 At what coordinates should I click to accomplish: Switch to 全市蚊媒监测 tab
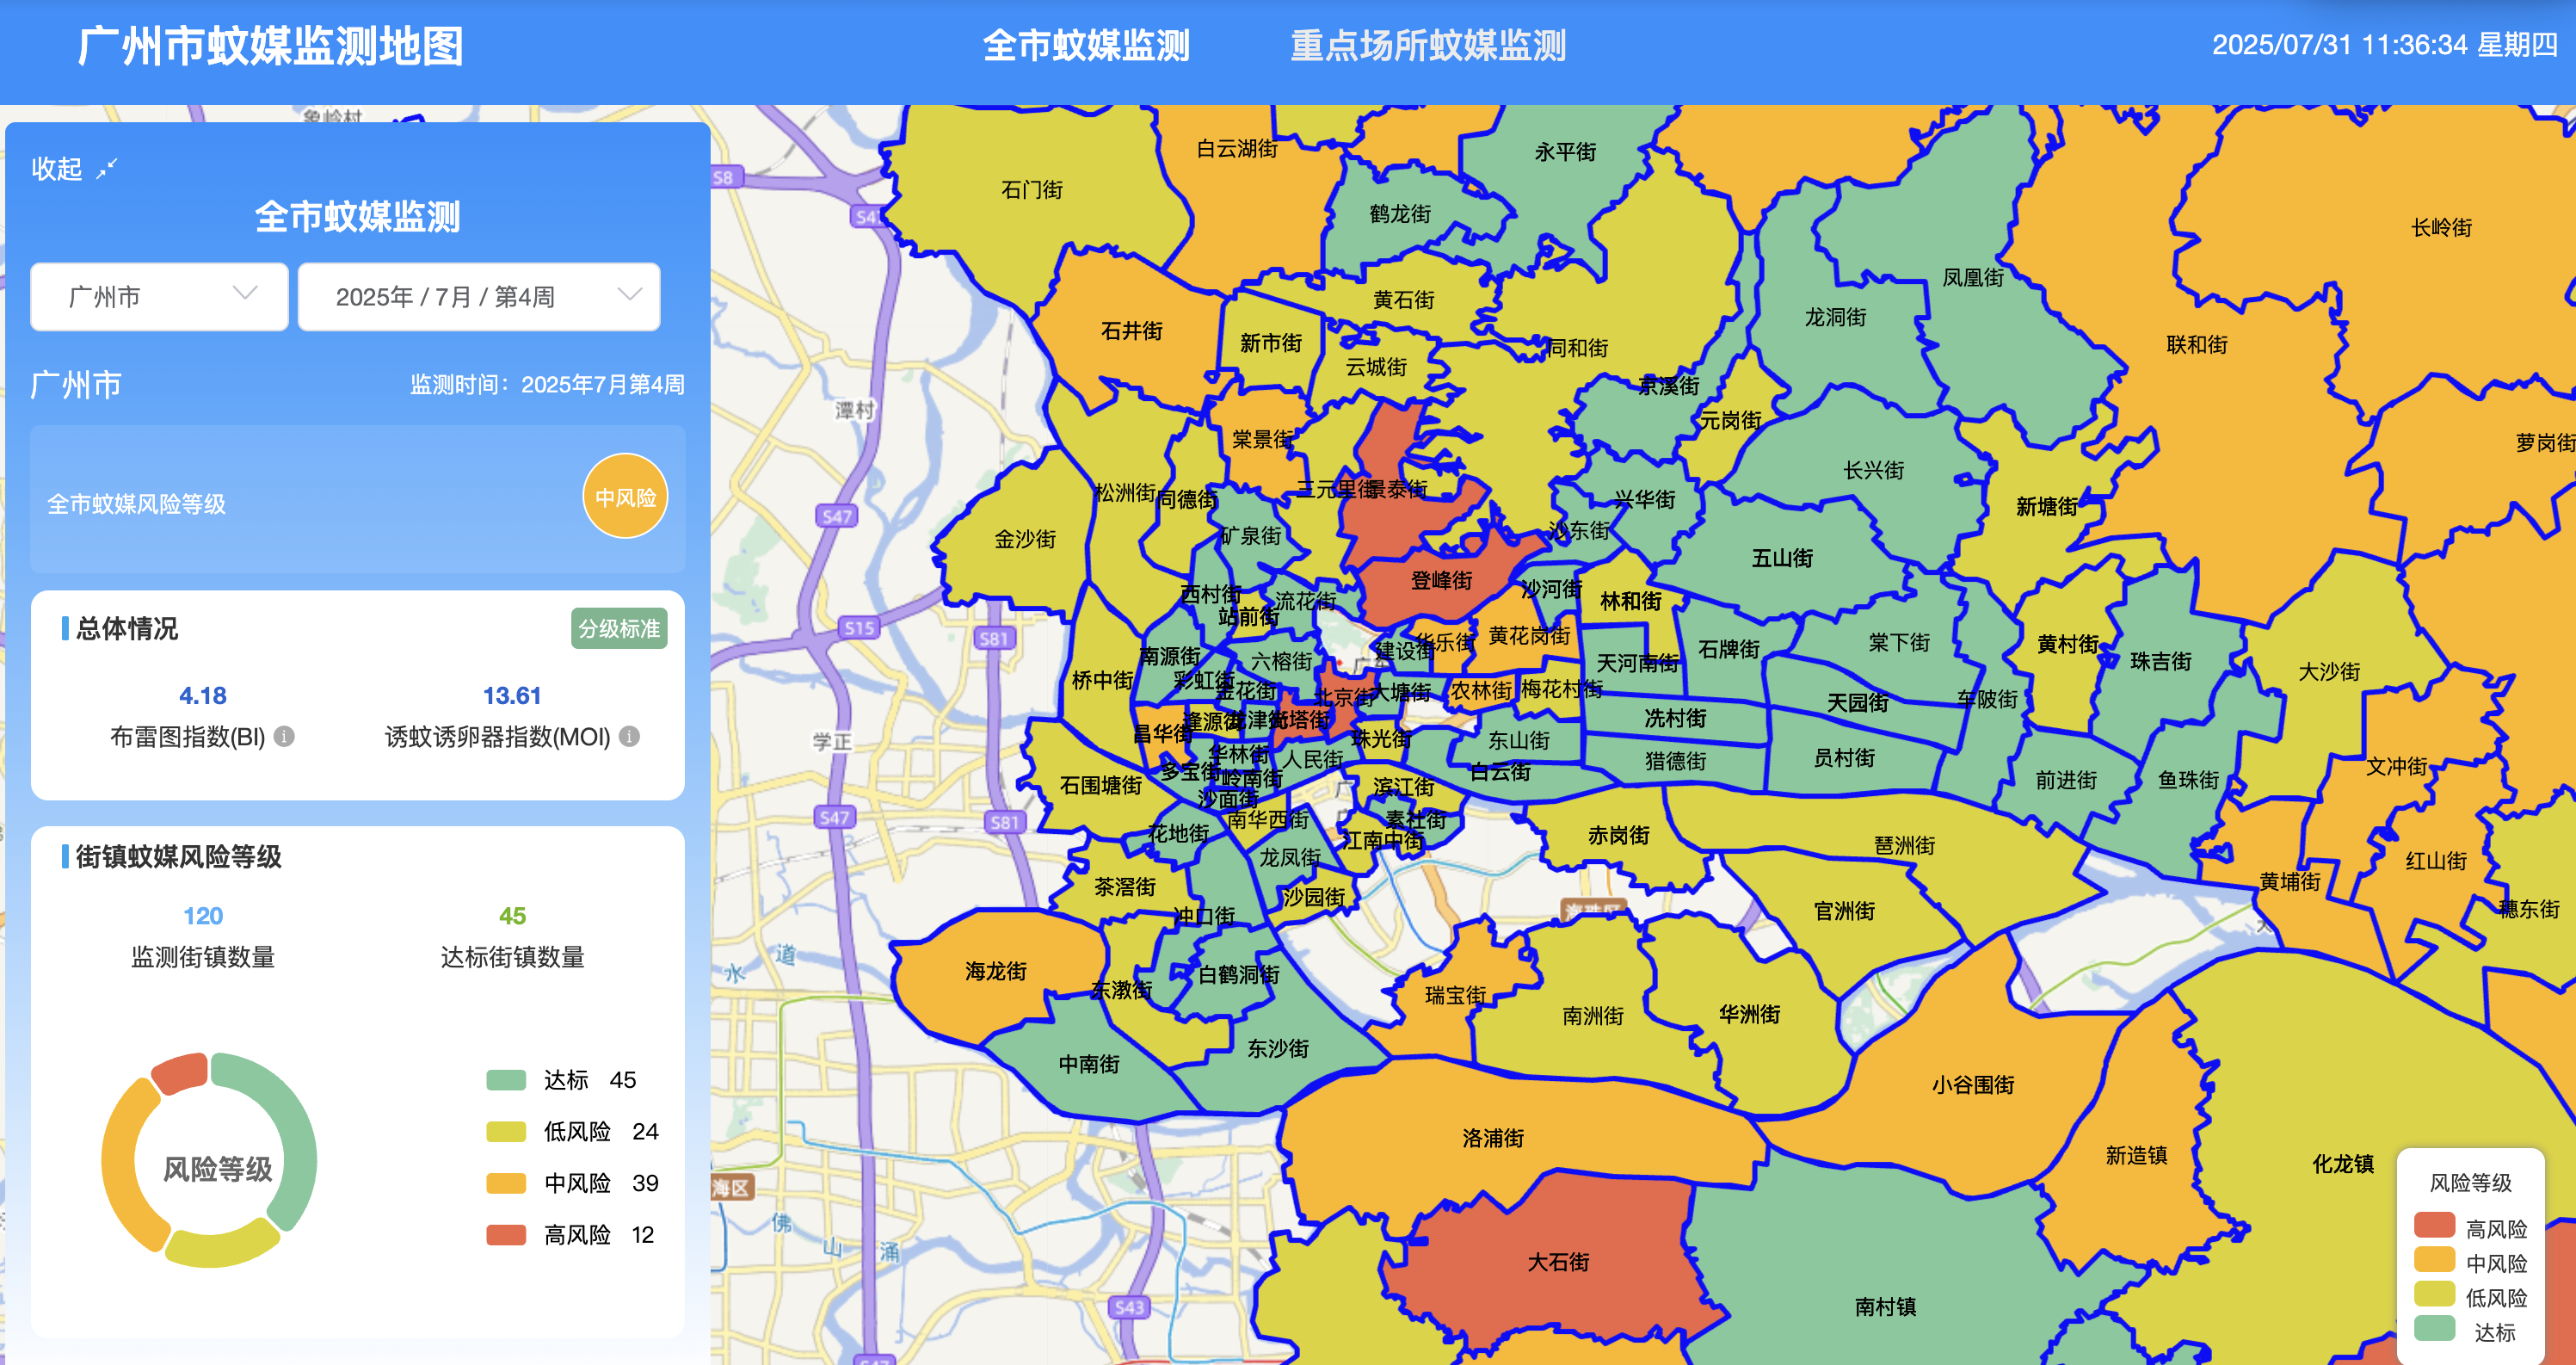(x=1086, y=46)
